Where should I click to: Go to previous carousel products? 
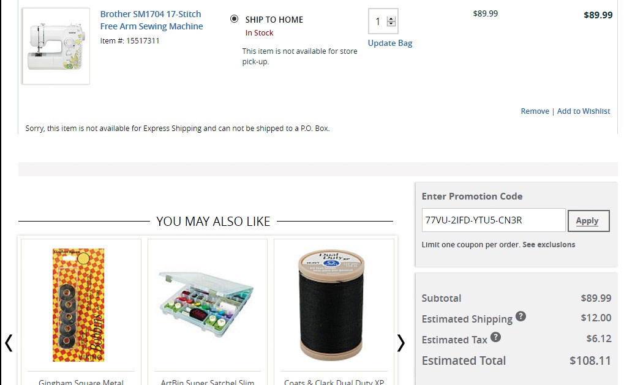click(9, 343)
